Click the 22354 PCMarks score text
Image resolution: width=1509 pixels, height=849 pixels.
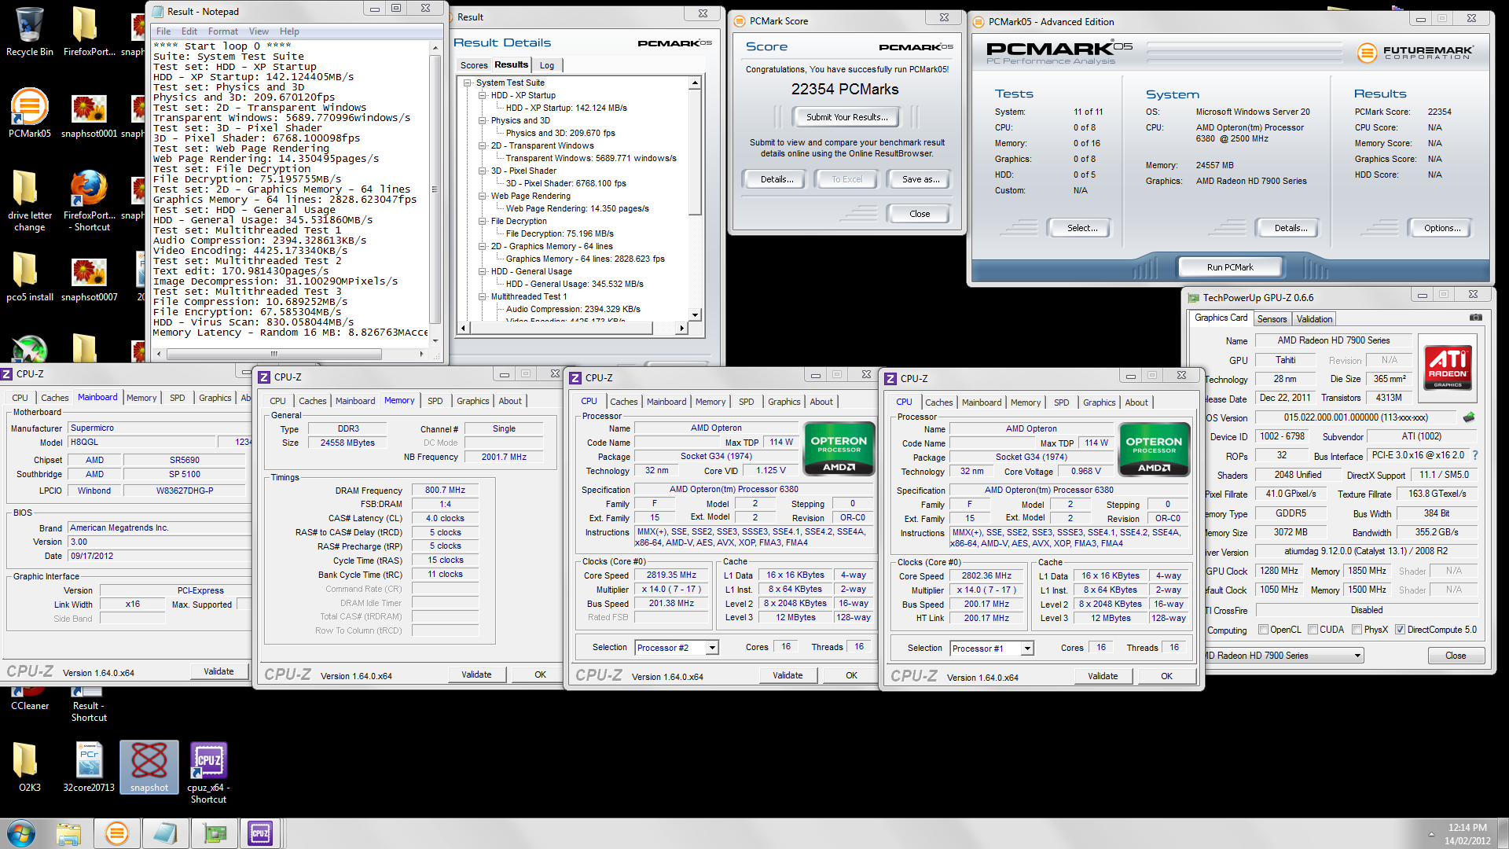845,90
